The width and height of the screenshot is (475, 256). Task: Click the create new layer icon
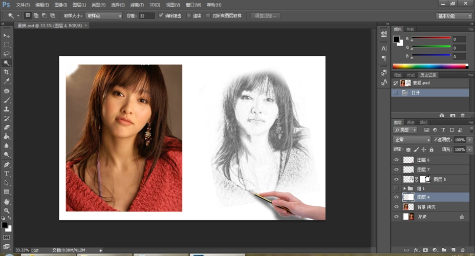click(x=453, y=250)
